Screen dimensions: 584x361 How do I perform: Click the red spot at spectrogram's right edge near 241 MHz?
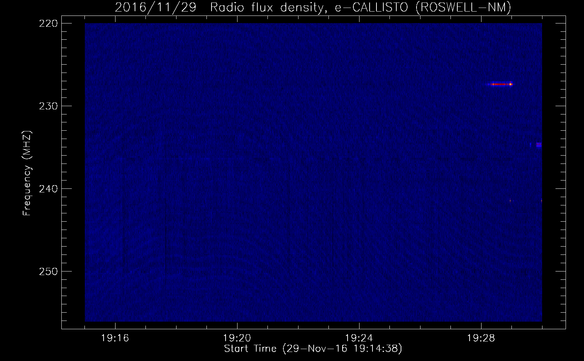(x=541, y=201)
